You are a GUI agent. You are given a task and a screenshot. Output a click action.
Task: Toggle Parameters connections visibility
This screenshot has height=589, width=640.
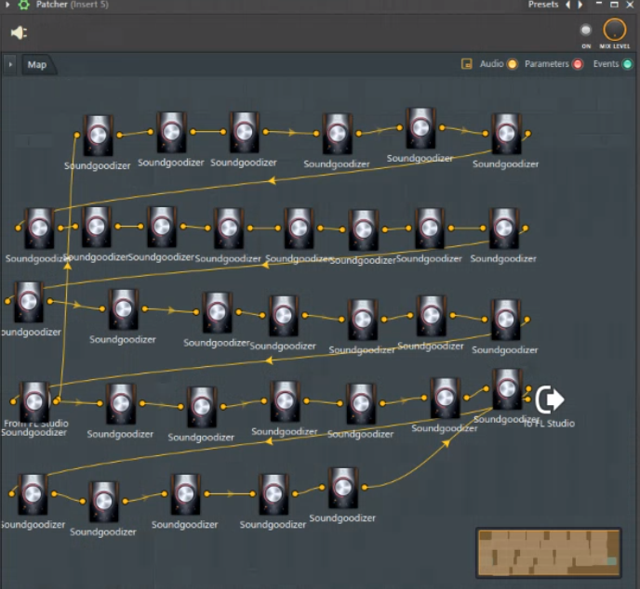click(577, 64)
